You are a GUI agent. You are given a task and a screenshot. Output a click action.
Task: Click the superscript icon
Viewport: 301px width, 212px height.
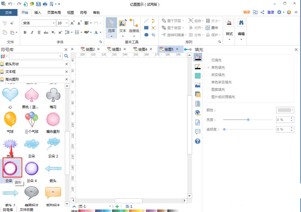(60, 32)
